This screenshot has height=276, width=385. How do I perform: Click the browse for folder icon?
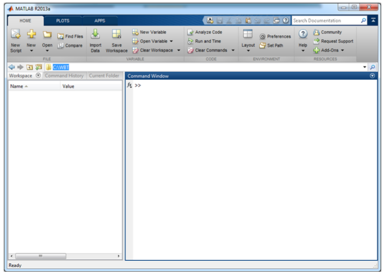[x=39, y=67]
